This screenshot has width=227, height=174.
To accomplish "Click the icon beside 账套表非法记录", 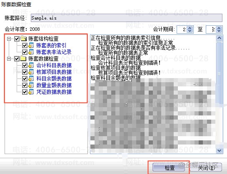I will click(31, 52).
